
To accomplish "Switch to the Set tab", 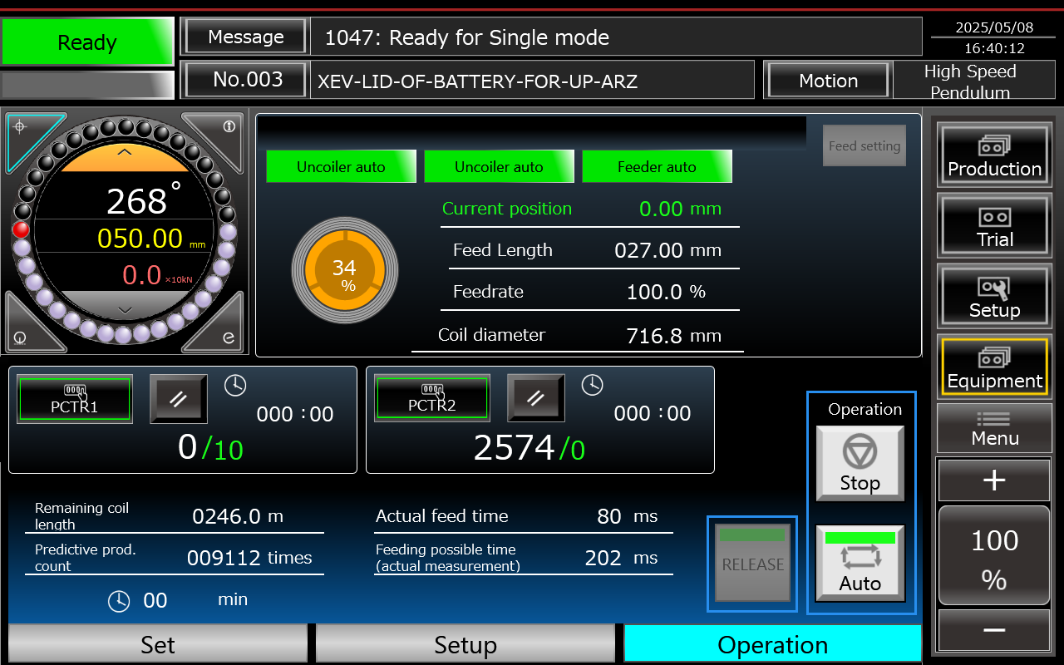I will (158, 644).
